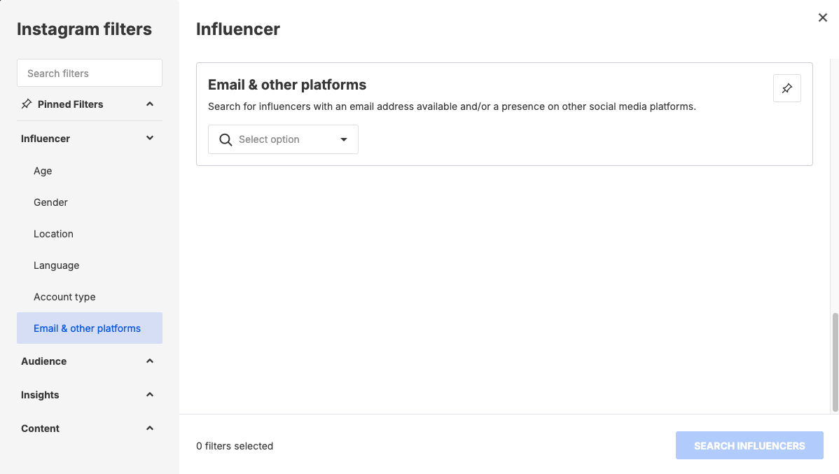Image resolution: width=839 pixels, height=474 pixels.
Task: Click the Search Influencers button
Action: [749, 446]
